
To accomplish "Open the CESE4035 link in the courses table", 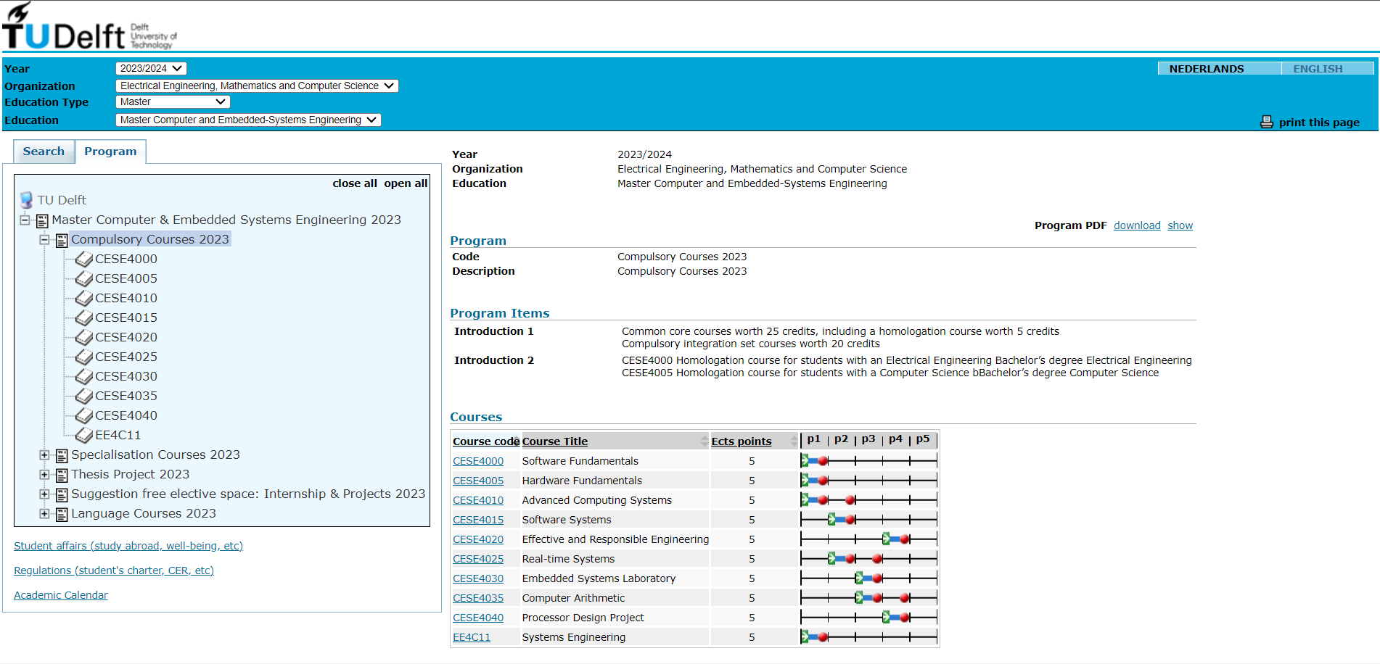I will pos(478,598).
